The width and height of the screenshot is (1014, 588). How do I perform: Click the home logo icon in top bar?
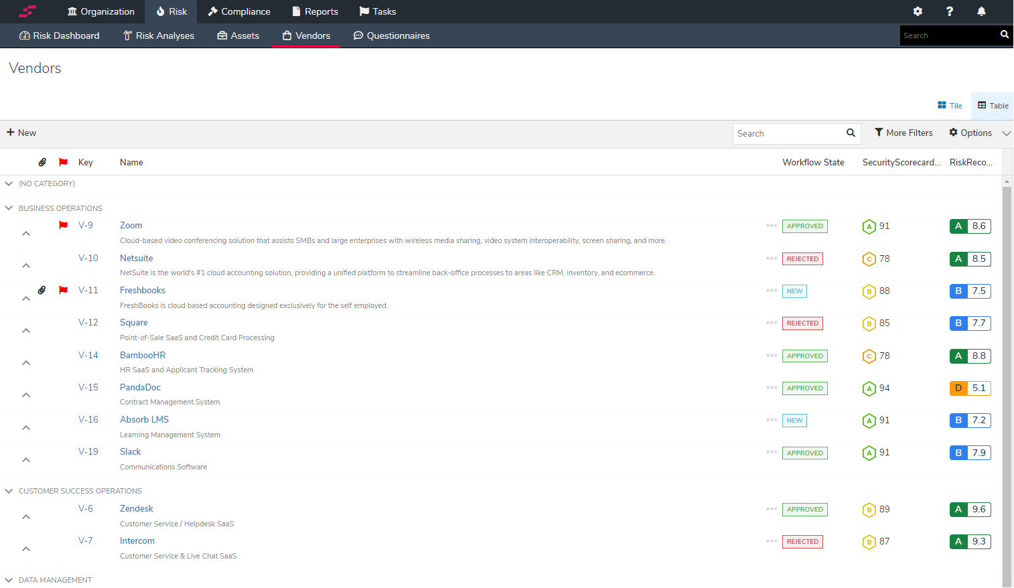click(x=27, y=11)
